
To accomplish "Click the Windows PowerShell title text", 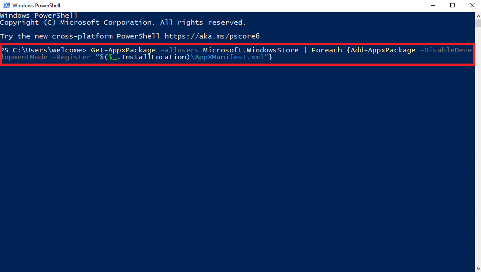I will [36, 6].
